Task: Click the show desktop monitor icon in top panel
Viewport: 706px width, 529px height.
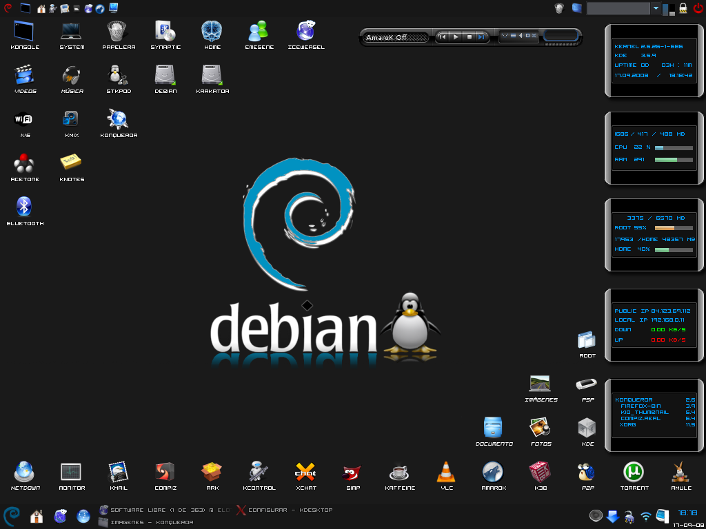Action: (113, 8)
